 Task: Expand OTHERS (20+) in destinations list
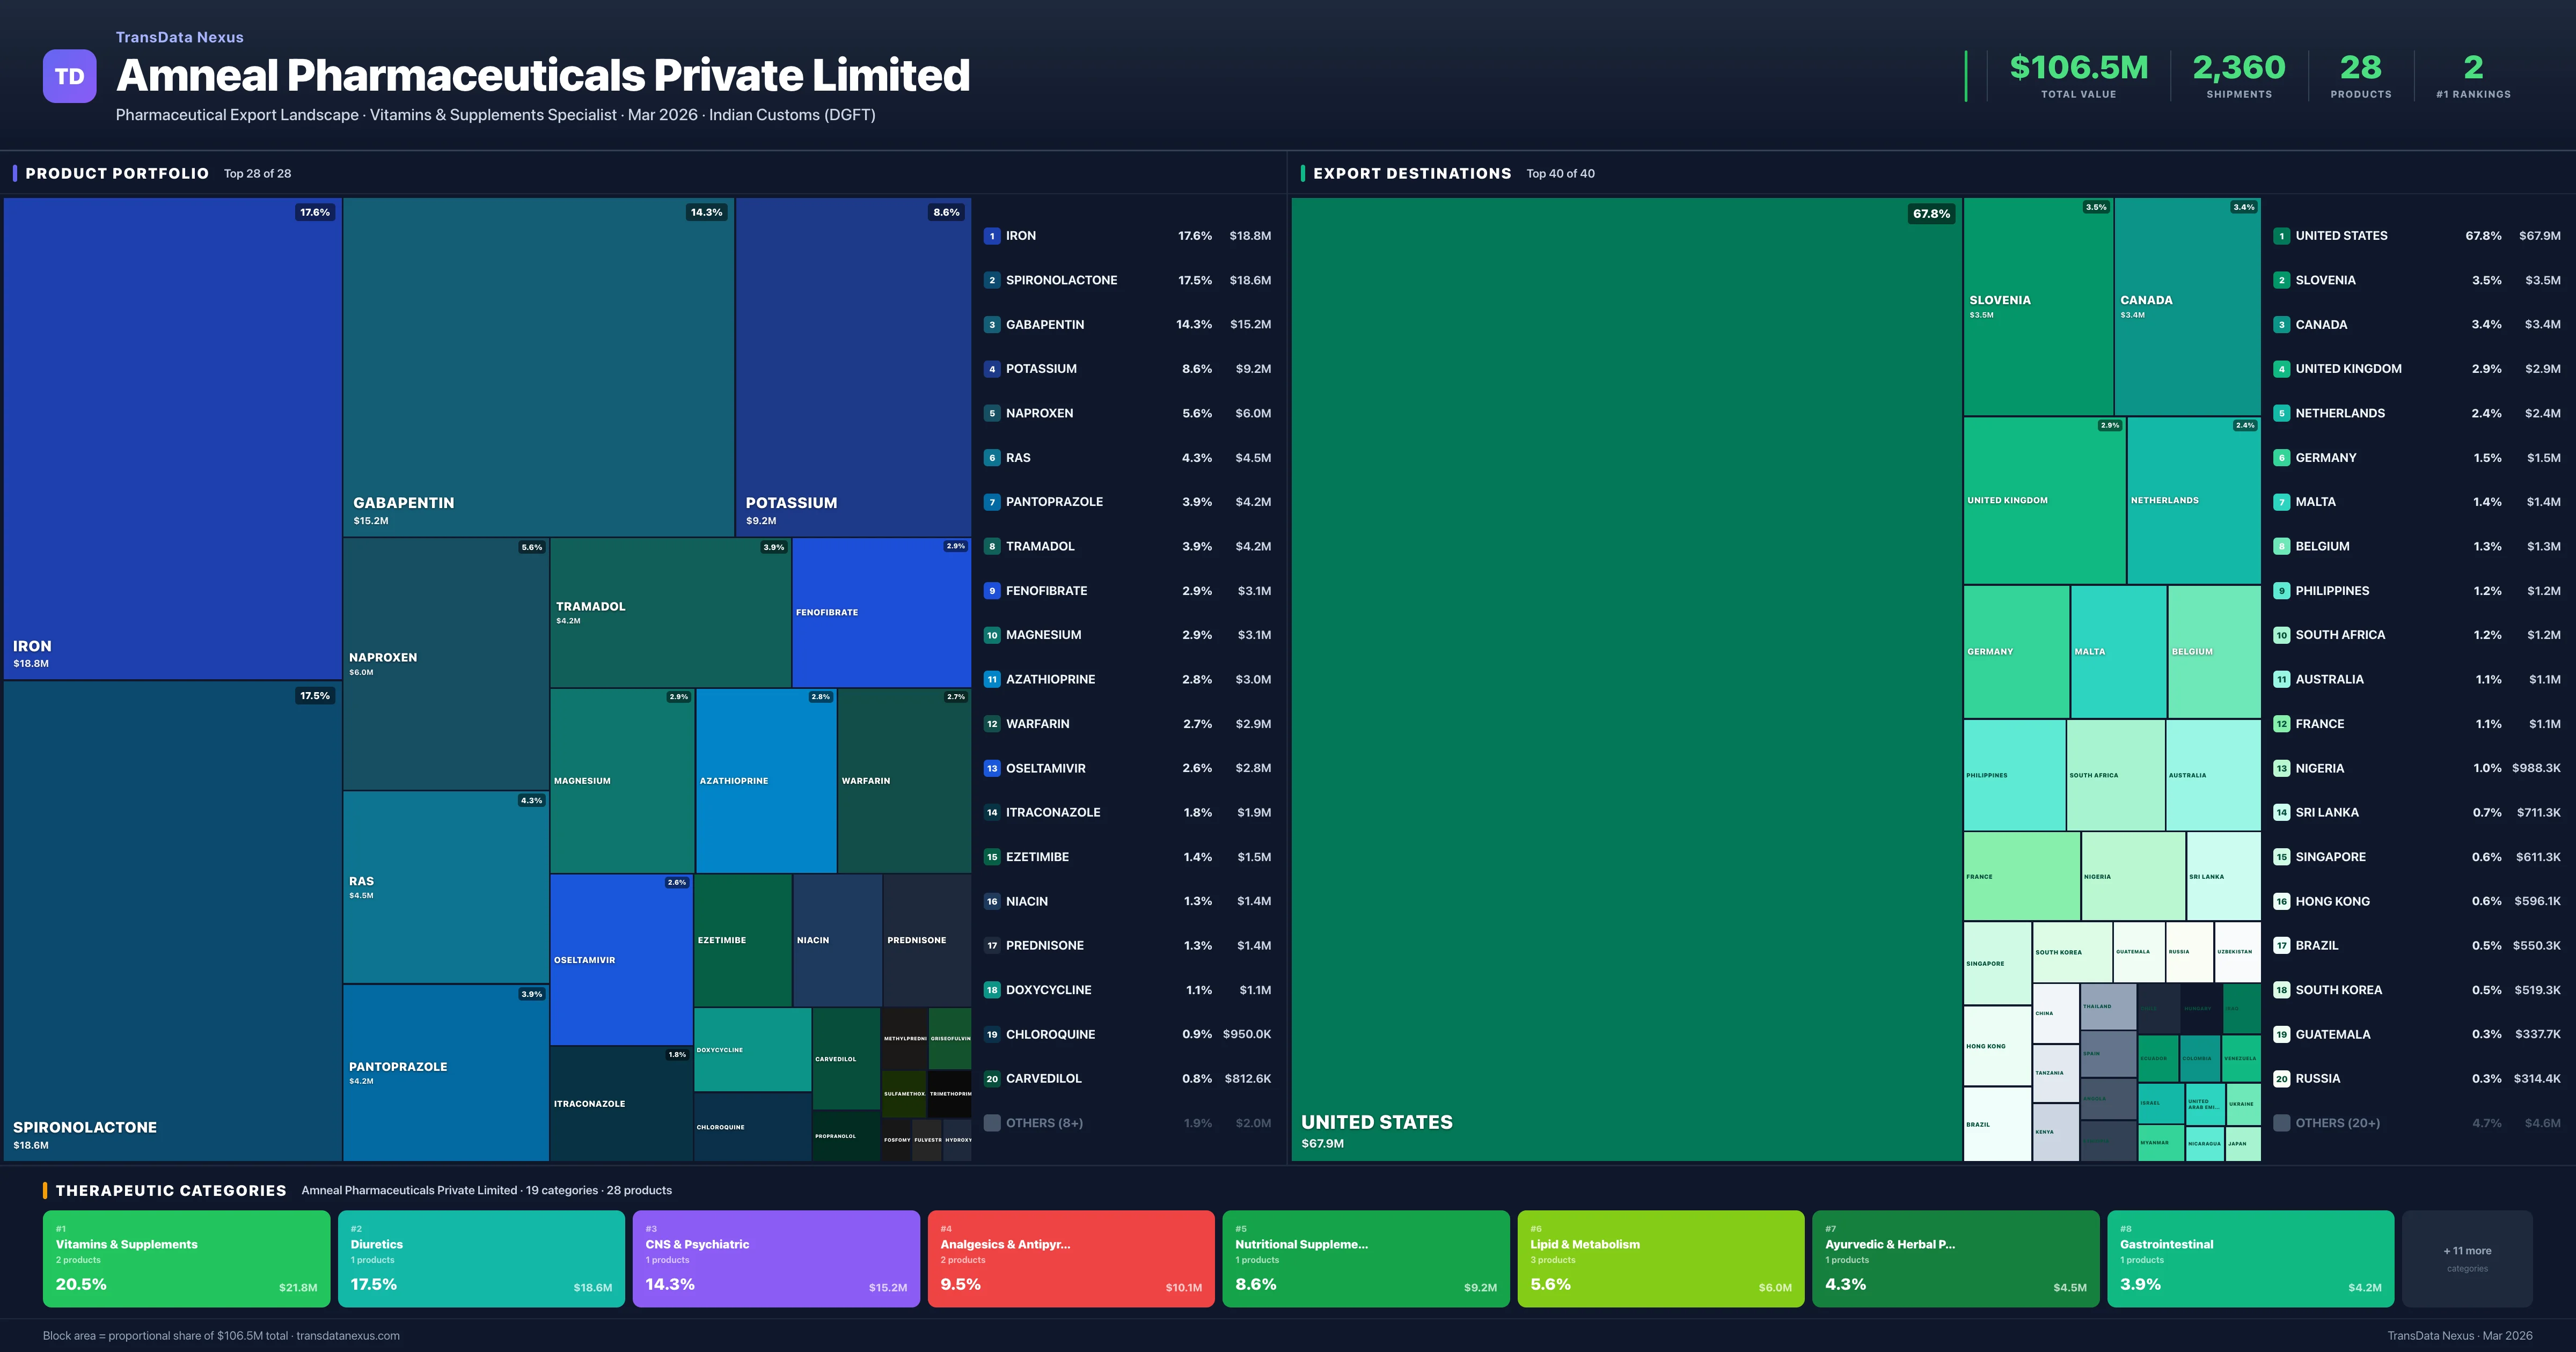pos(2337,1123)
